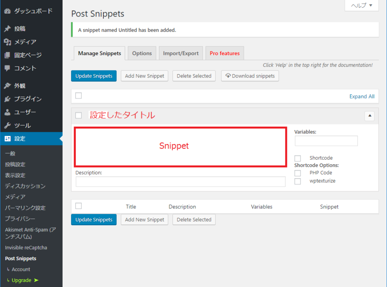The width and height of the screenshot is (387, 287).
Task: Click the Comments speech bubble icon
Action: pyautogui.click(x=7, y=68)
